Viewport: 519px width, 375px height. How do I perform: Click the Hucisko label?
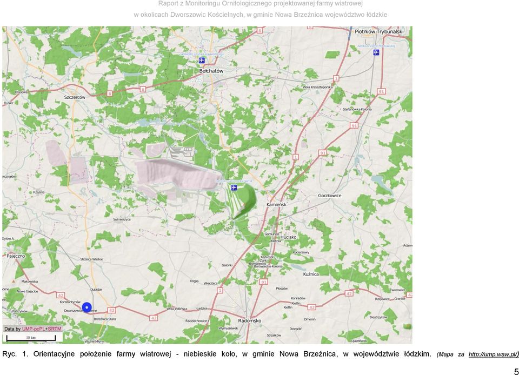click(288, 237)
